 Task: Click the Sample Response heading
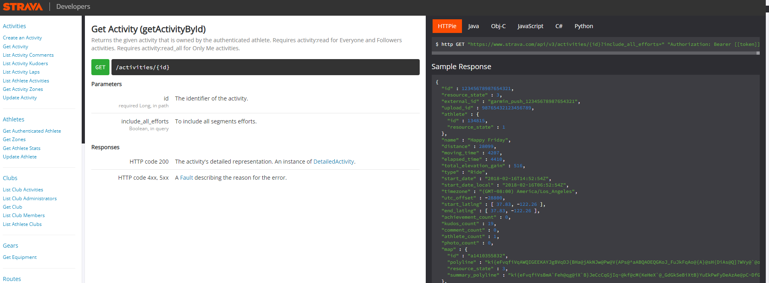coord(461,67)
